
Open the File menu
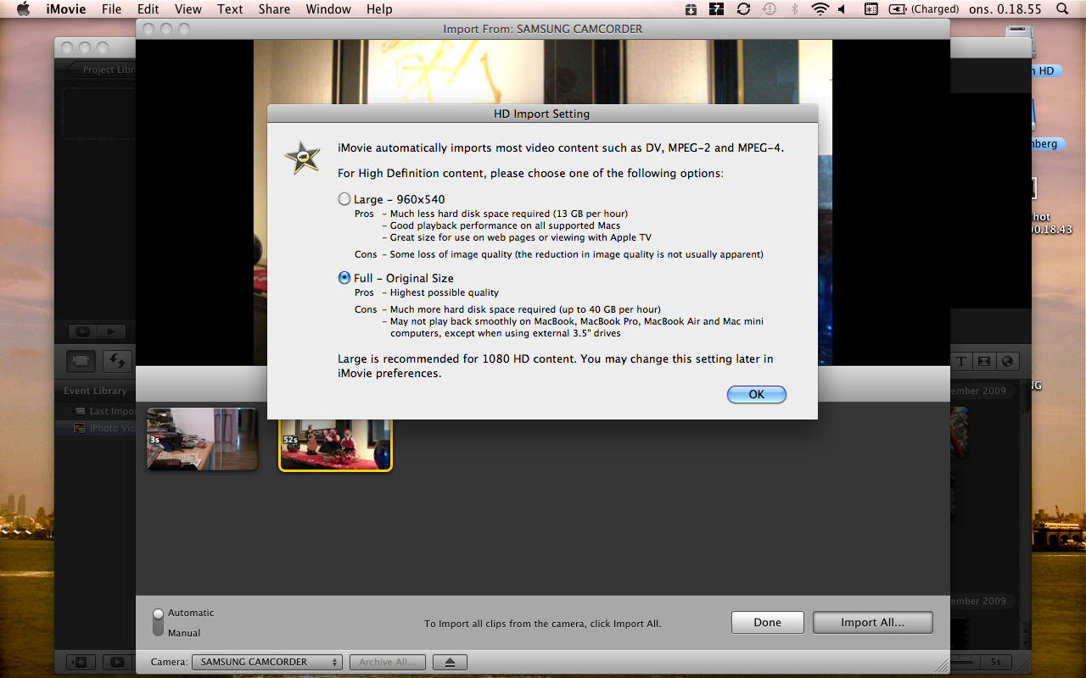click(111, 9)
